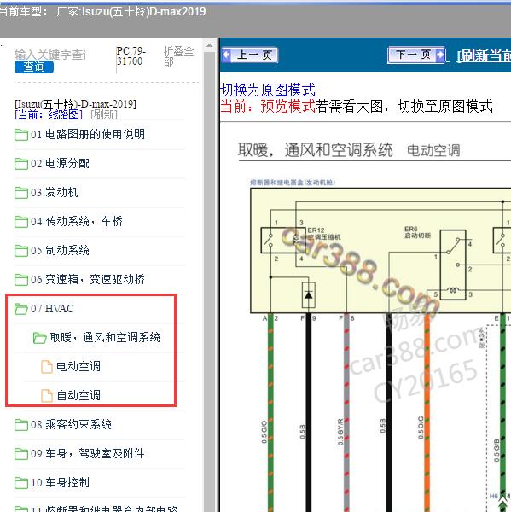Click the document icon for 电动空调
This screenshot has height=512, width=511.
tap(47, 367)
